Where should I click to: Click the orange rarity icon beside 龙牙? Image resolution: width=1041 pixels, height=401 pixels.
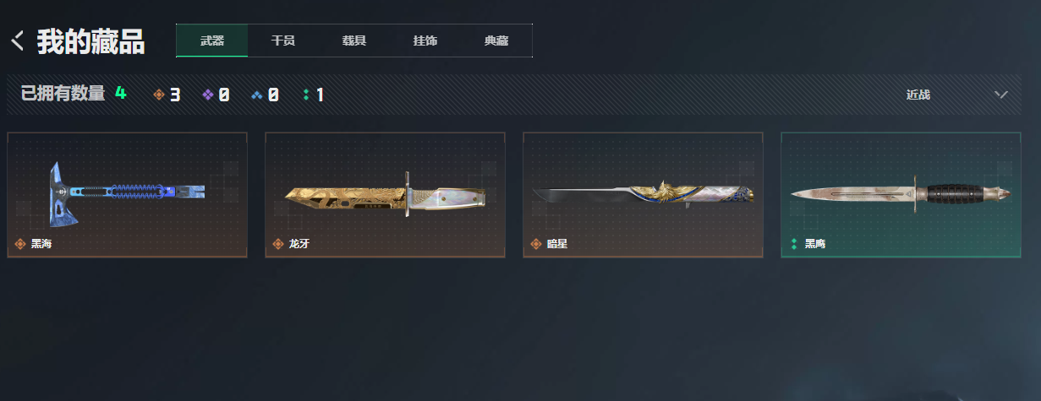tap(278, 244)
